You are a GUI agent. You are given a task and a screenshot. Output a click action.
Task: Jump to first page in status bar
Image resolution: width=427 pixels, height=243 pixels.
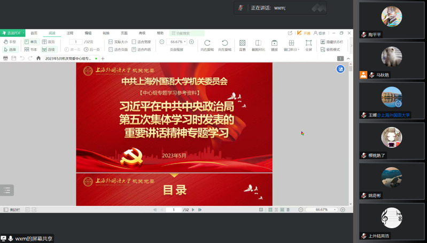[x=155, y=209]
